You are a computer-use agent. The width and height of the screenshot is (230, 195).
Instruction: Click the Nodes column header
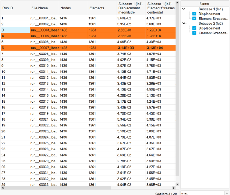coord(73,8)
